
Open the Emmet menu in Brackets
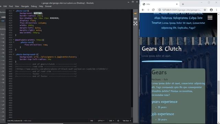click(48, 6)
